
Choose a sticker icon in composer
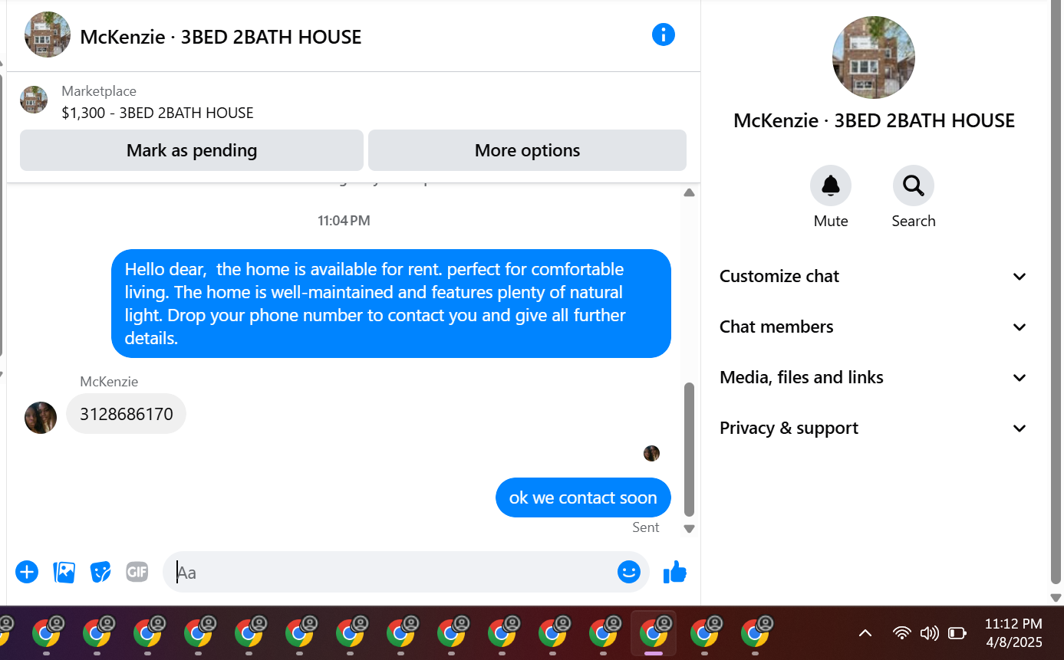pyautogui.click(x=100, y=572)
